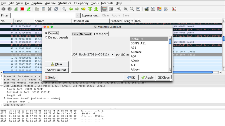This screenshot has width=225, height=126.
Task: Find a packet with the magnifier icon
Action: [64, 9]
